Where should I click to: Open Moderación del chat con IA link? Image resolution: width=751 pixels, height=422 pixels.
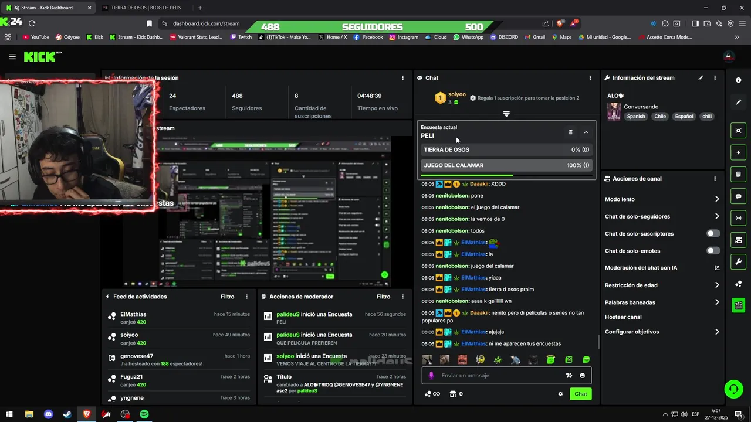pyautogui.click(x=662, y=268)
